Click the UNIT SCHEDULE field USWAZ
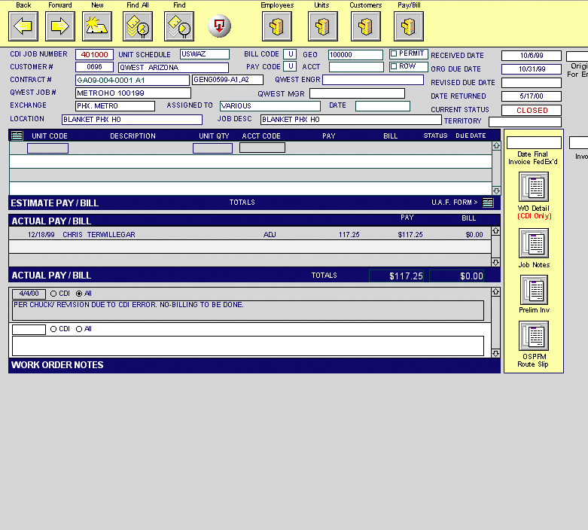The width and height of the screenshot is (588, 530). 204,54
